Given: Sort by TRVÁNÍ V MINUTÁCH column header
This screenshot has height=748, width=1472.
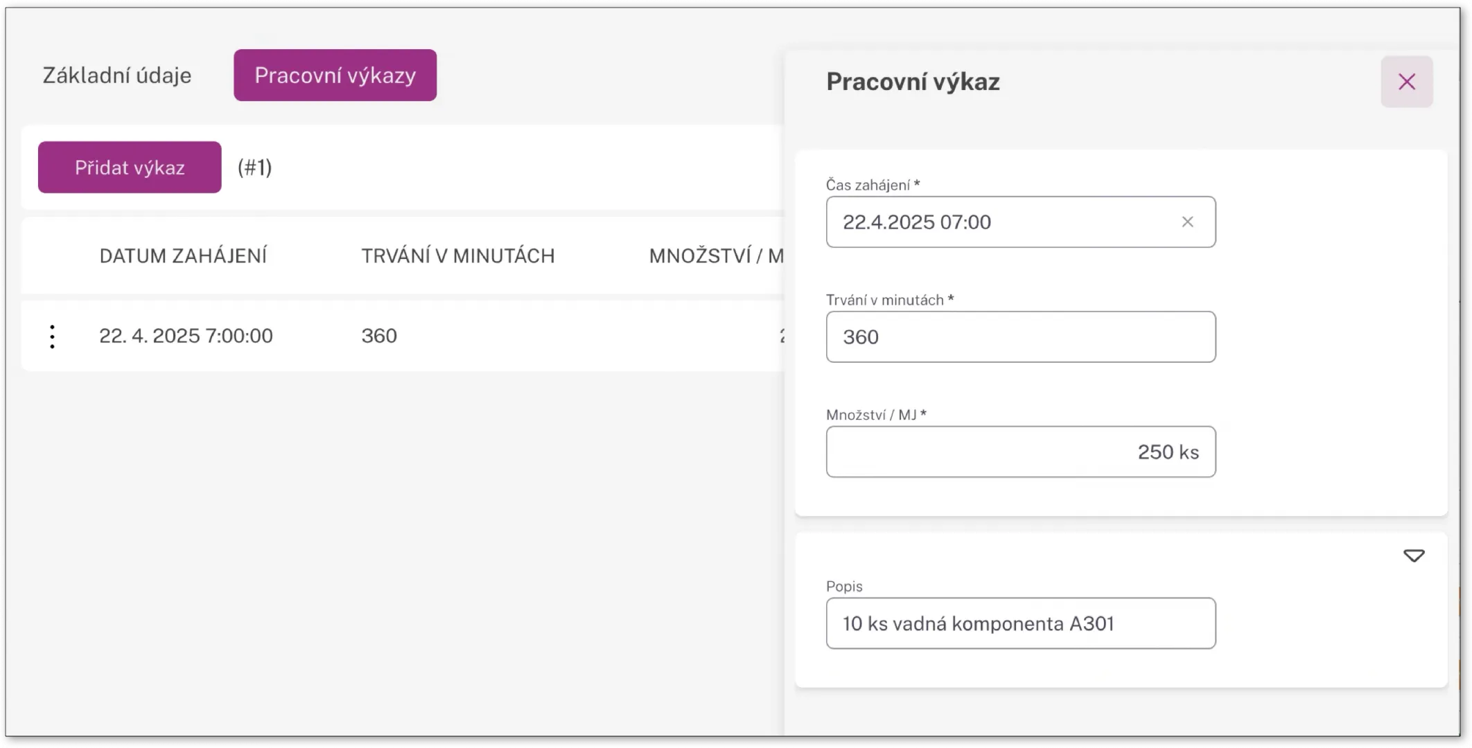Looking at the screenshot, I should click(x=457, y=256).
